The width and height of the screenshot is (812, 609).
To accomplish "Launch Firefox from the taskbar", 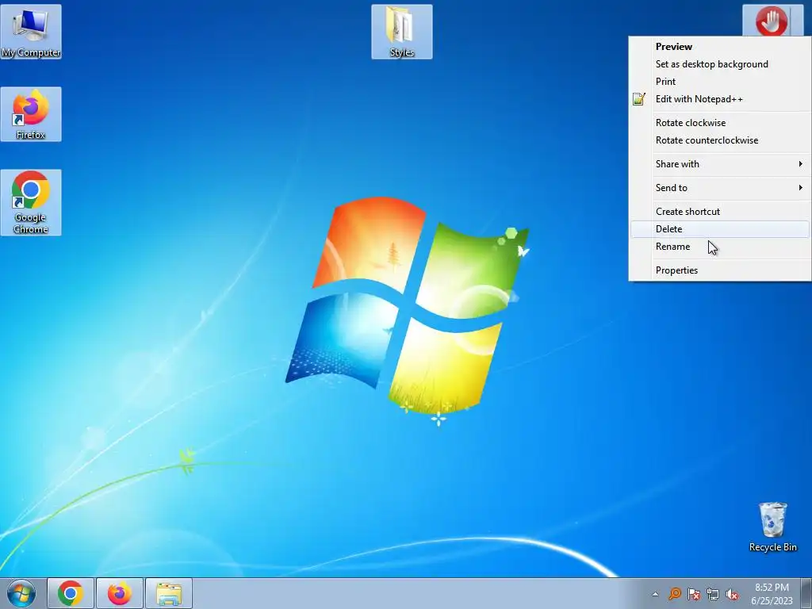I will pos(119,593).
